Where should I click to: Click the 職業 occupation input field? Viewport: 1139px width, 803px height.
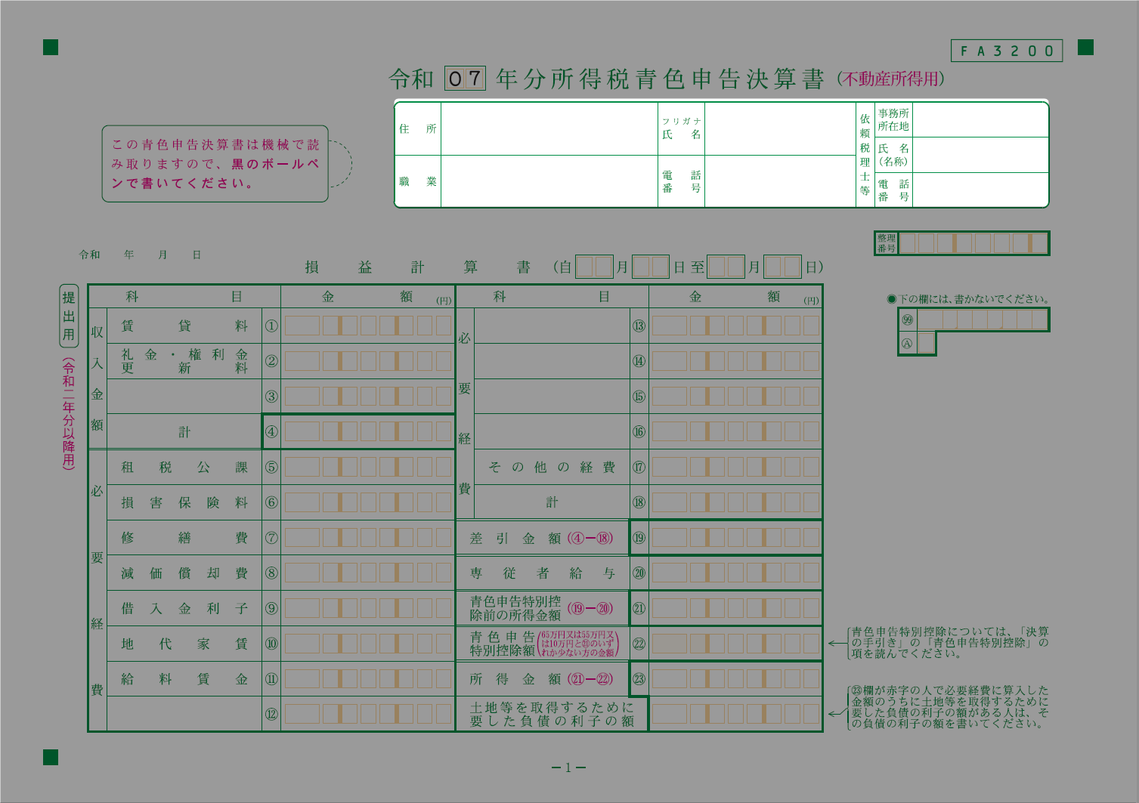tap(549, 182)
